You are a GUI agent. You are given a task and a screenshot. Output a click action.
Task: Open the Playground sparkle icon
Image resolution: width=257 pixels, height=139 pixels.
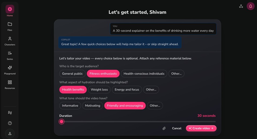coord(10,67)
